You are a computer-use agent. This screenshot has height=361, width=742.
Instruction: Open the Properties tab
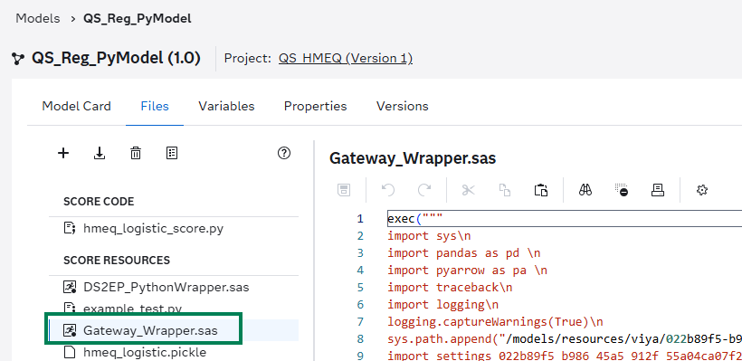coord(315,106)
